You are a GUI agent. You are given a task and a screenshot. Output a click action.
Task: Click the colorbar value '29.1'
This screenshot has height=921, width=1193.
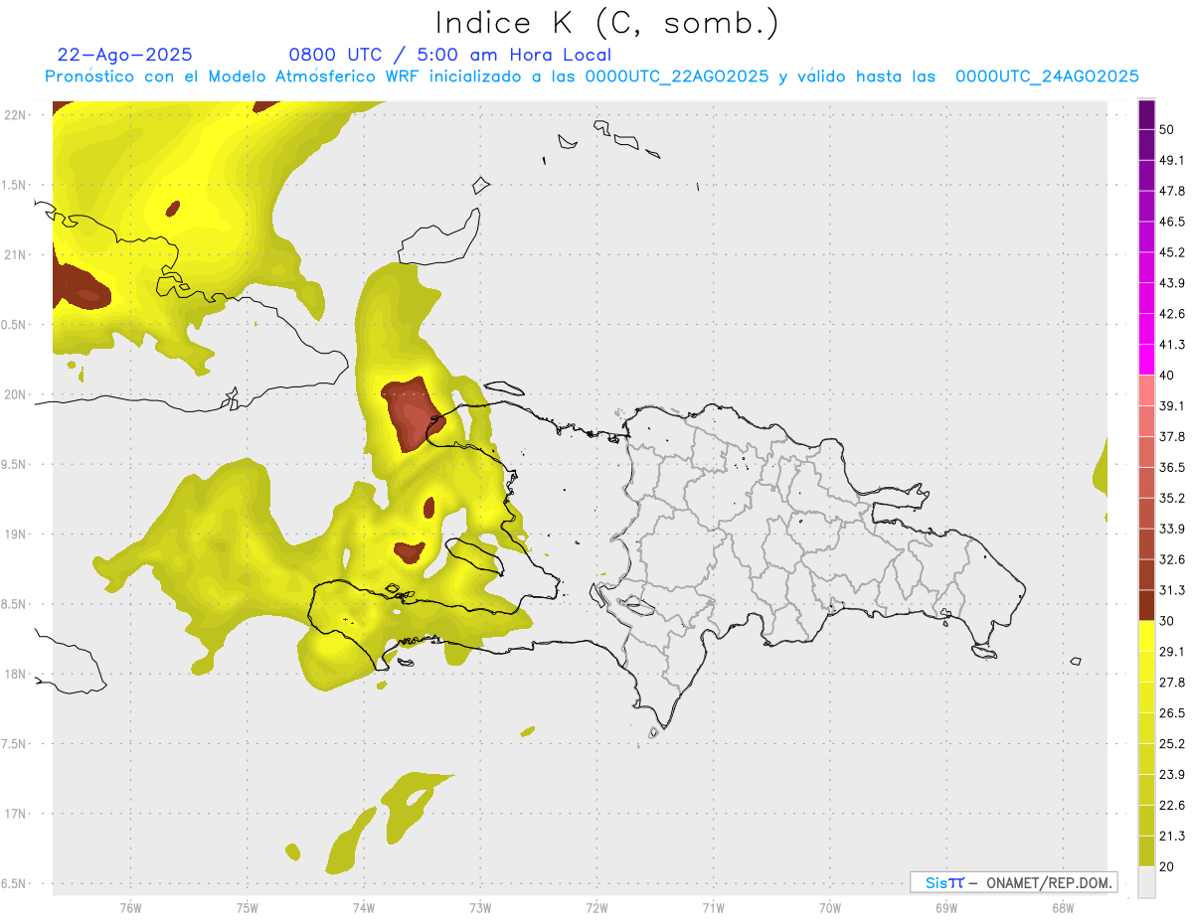pos(1172,652)
